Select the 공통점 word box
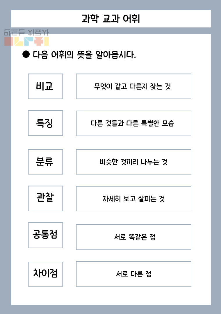 (45, 235)
